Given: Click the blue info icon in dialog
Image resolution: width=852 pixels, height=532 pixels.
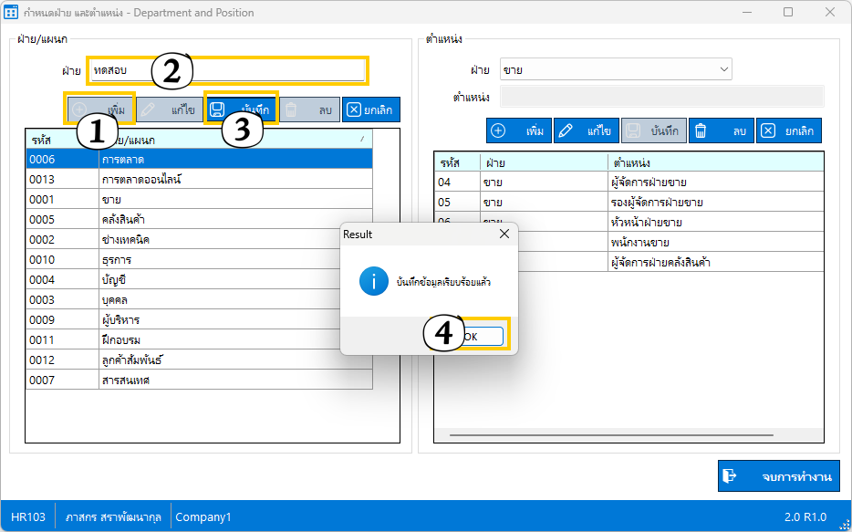Looking at the screenshot, I should point(373,282).
